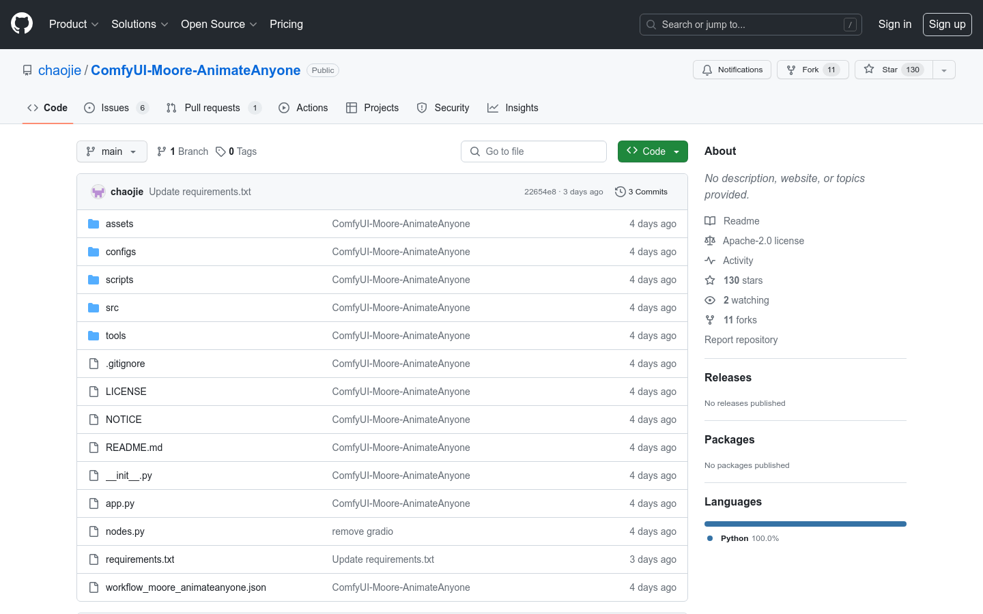This screenshot has height=614, width=983.
Task: Click the chaojie avatar in commit row
Action: pos(98,192)
